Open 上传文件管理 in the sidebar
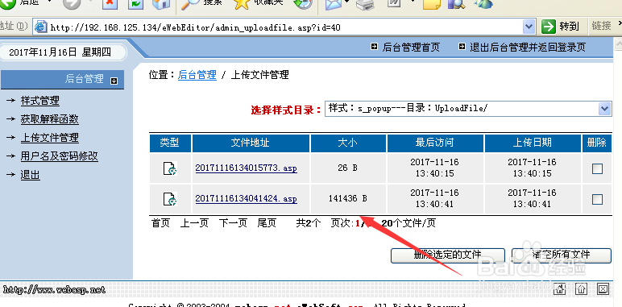 coord(50,138)
